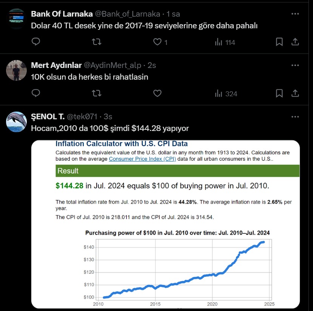This screenshot has width=313, height=311.
Task: Reply to Bank Of Larnaka's tweet
Action: (x=36, y=42)
